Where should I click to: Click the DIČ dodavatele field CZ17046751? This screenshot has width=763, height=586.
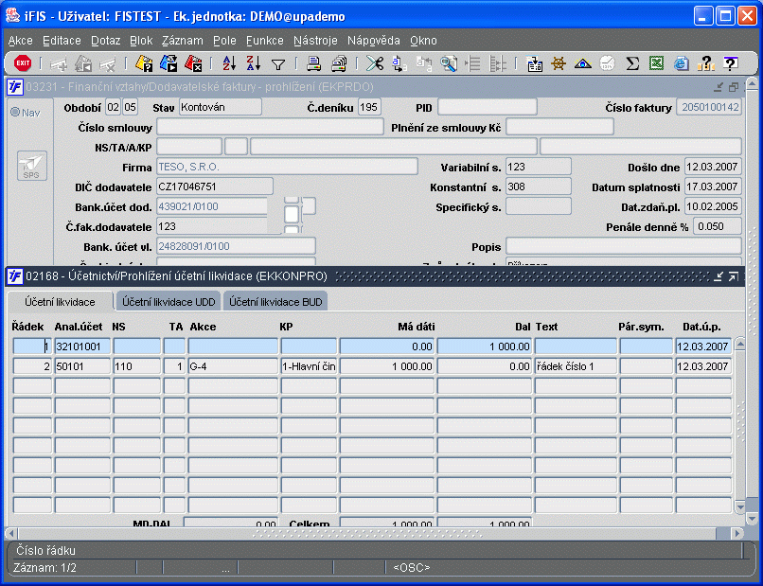[215, 186]
